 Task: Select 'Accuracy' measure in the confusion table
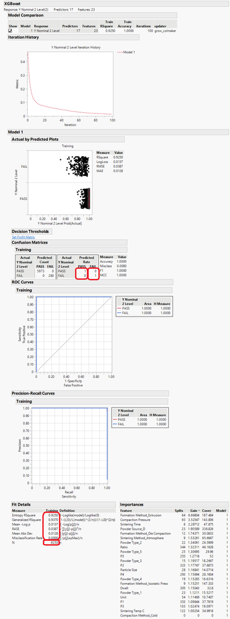(105, 261)
